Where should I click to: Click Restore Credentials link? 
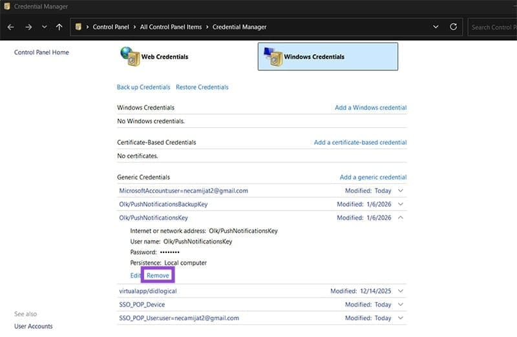(x=202, y=87)
